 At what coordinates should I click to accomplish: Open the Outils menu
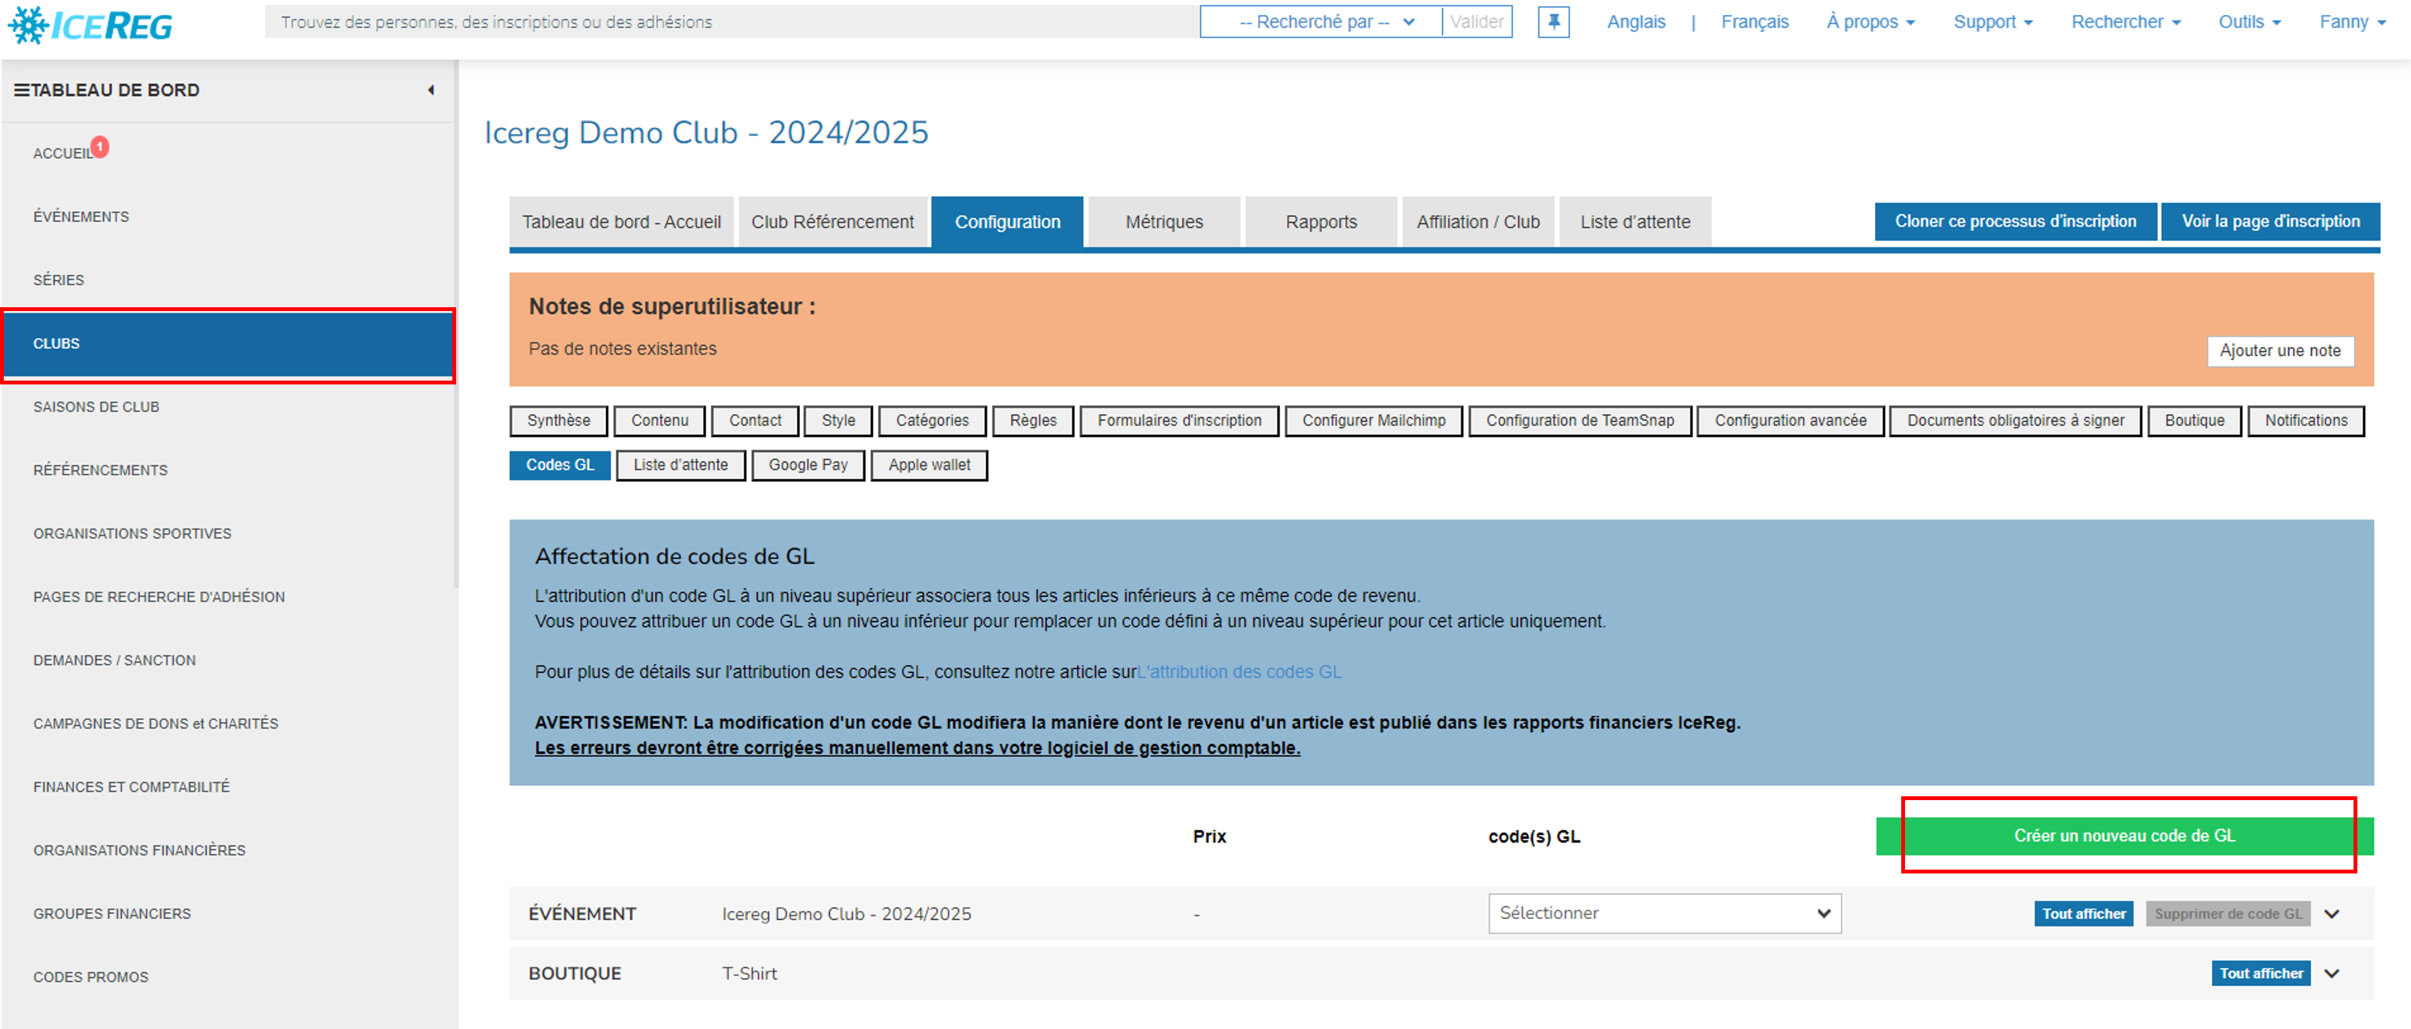click(x=2249, y=21)
